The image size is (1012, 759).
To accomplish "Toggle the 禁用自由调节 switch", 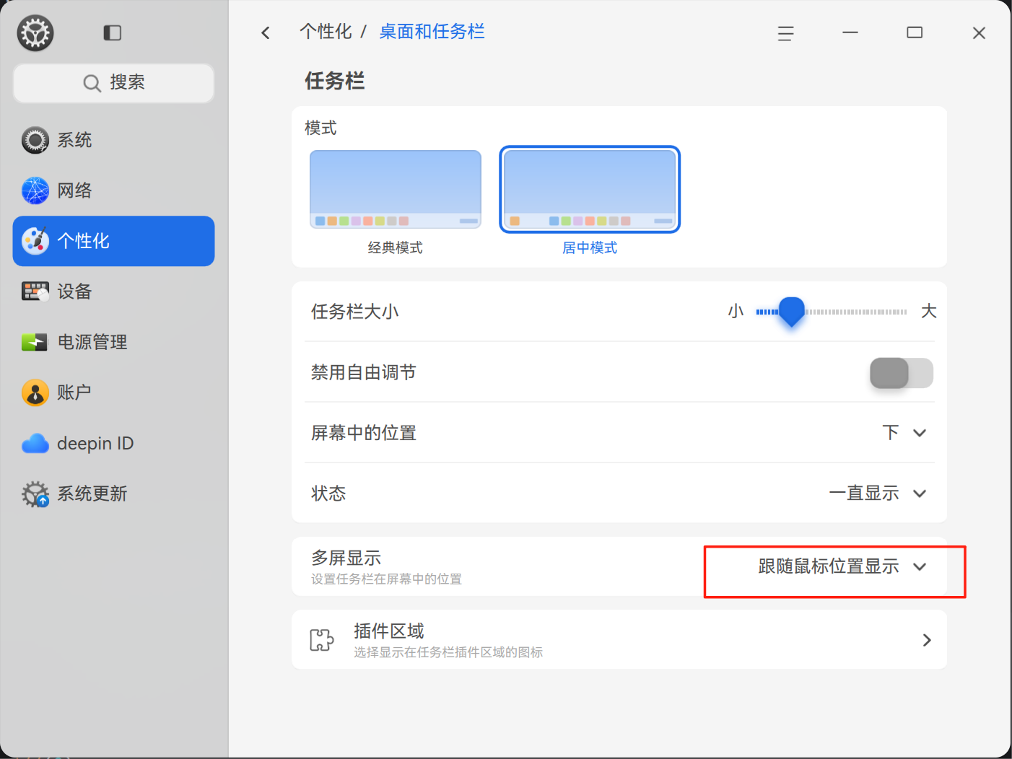I will click(x=902, y=373).
